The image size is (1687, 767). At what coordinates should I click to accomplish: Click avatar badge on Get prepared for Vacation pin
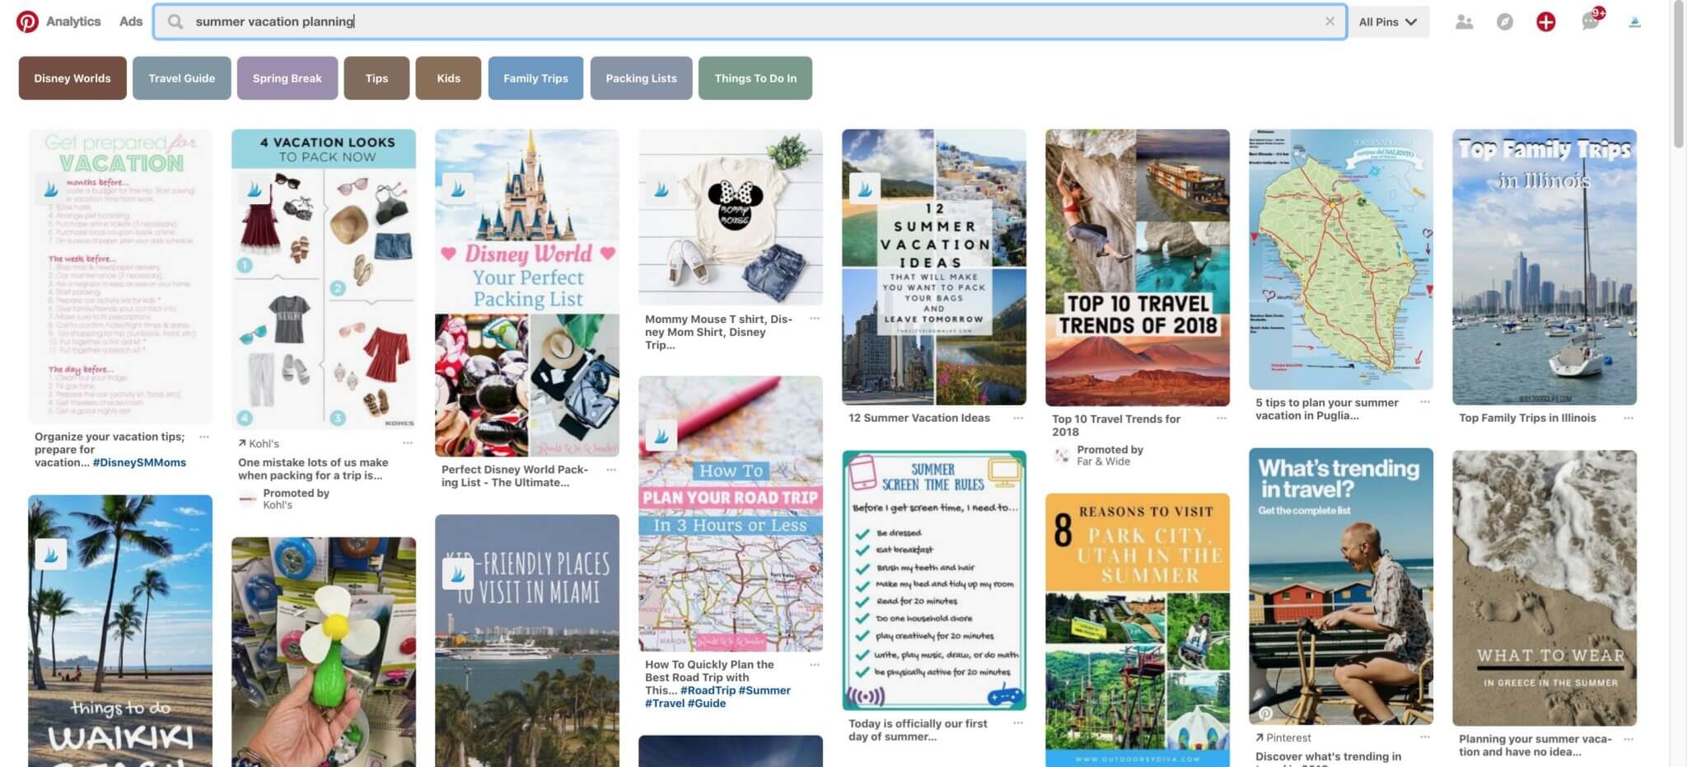51,189
